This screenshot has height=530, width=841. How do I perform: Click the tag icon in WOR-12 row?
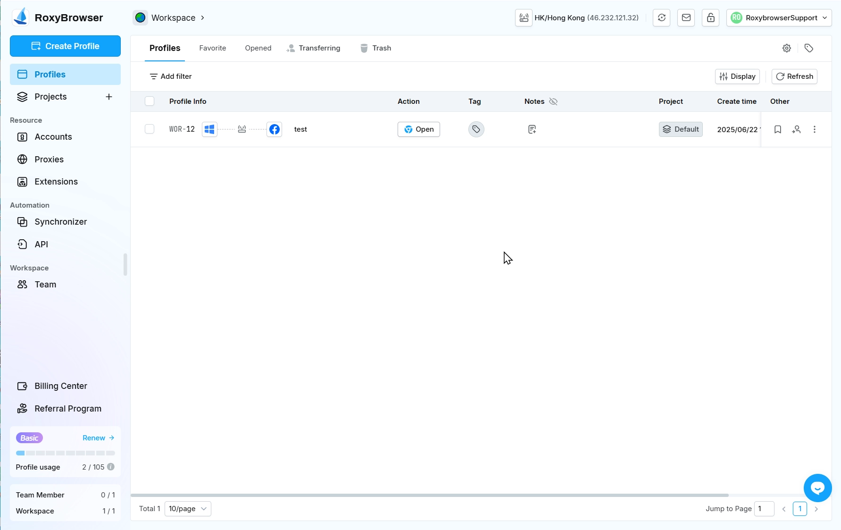[476, 129]
